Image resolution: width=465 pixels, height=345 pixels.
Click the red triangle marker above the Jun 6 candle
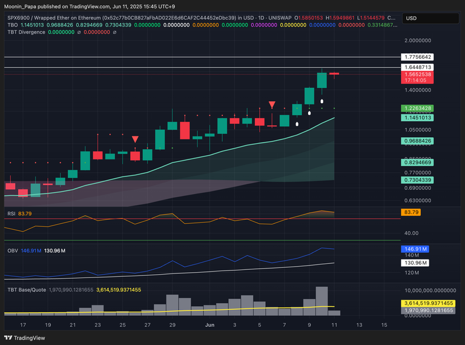coord(272,104)
